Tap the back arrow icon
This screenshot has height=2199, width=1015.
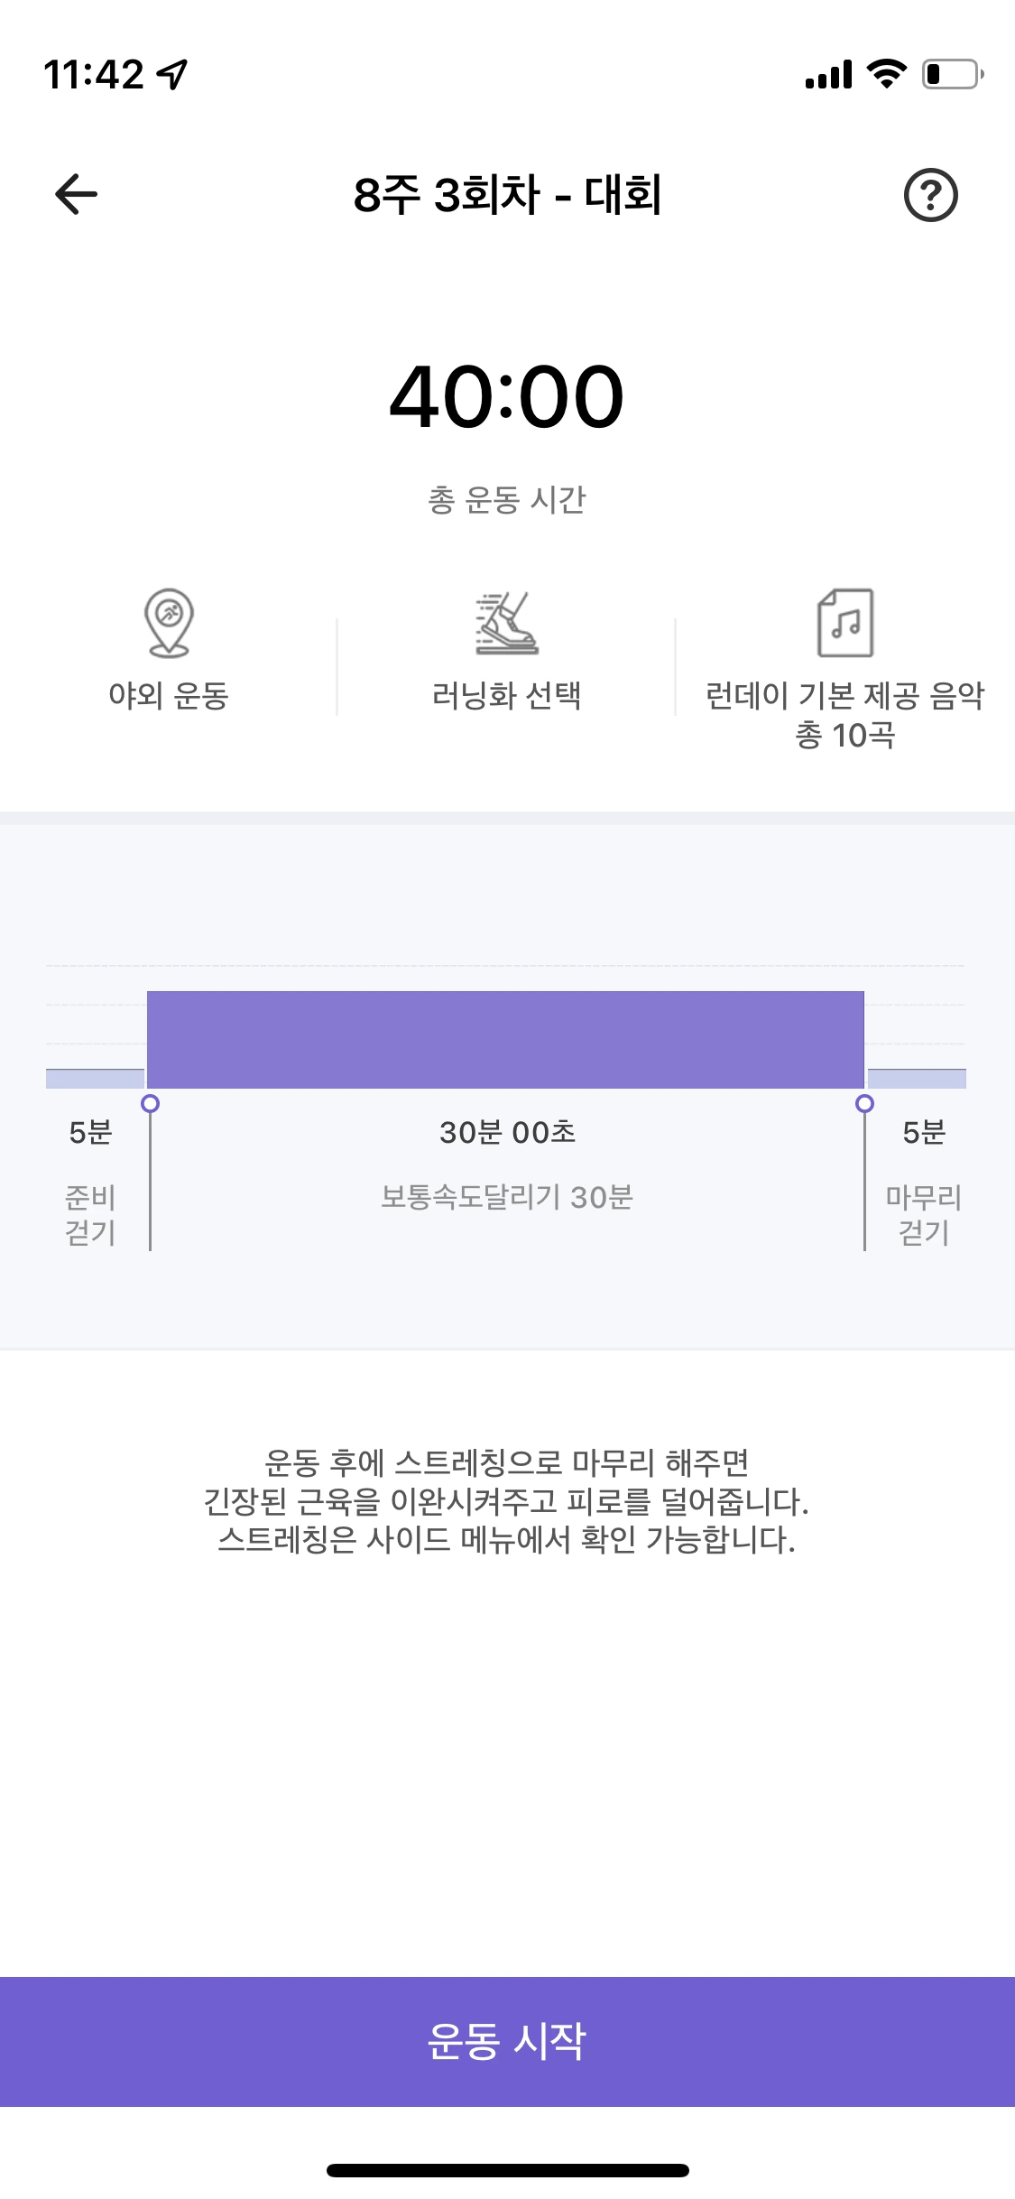(x=77, y=194)
